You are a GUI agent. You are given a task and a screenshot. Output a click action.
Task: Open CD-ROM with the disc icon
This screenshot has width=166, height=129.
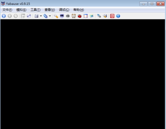point(29,16)
